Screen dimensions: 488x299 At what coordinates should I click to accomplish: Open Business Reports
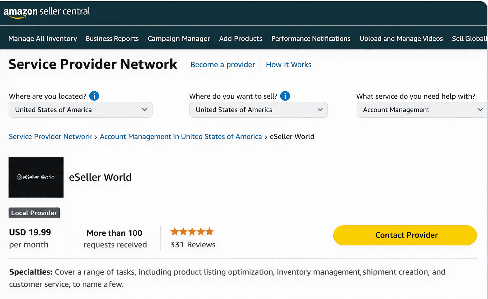coord(112,38)
